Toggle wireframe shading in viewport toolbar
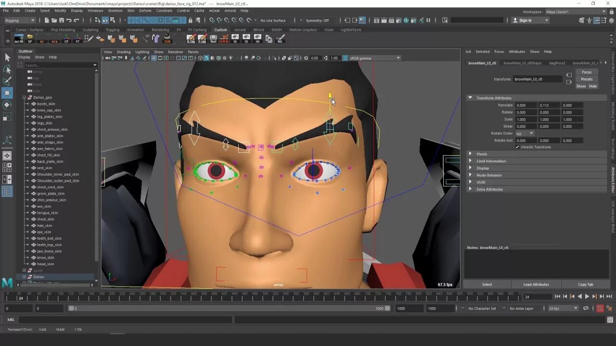Screen dimensions: 616x346 point(201,58)
